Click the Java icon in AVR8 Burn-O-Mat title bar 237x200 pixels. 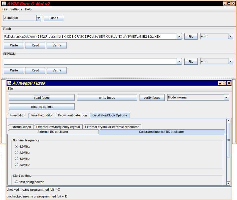pyautogui.click(x=4, y=4)
